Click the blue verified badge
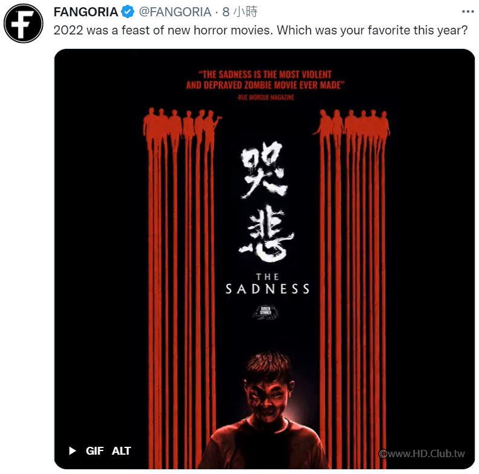Screen dimensions: 479x474 128,12
